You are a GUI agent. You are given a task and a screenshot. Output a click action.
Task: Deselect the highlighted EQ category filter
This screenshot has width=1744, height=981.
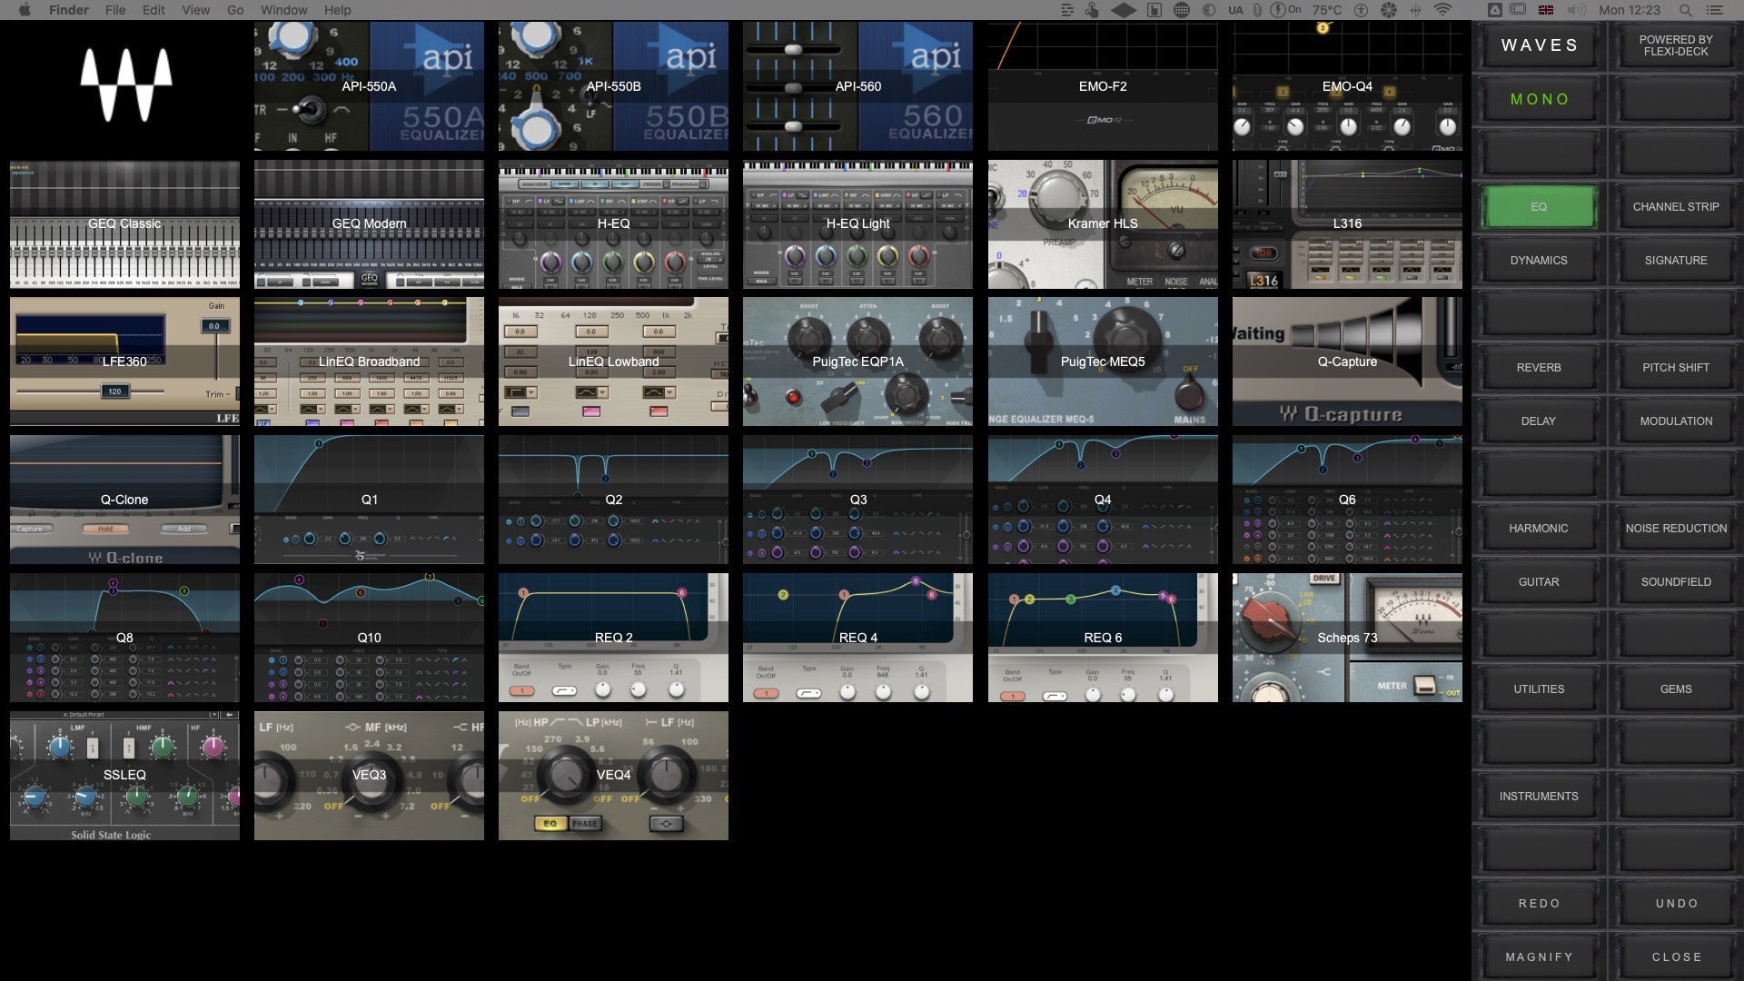[1538, 206]
